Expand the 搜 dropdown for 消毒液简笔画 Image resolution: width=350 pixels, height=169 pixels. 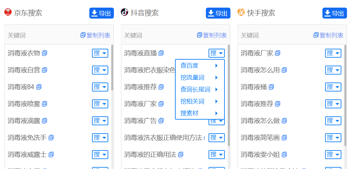[333, 138]
